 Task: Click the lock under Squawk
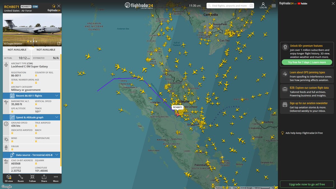click(x=36, y=164)
